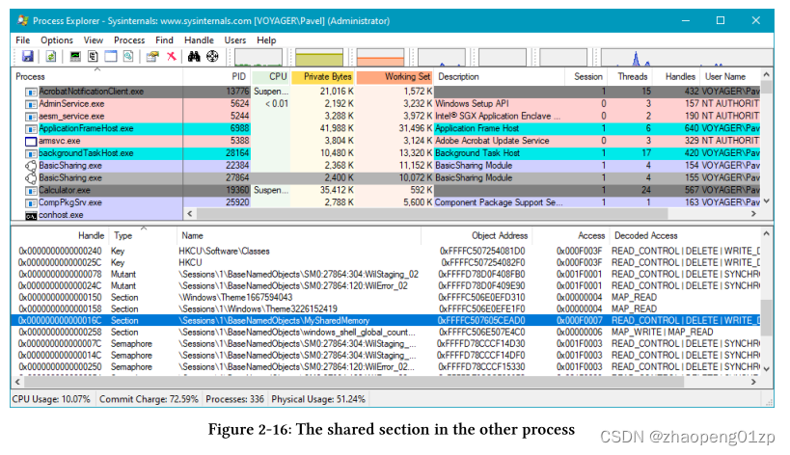The height and width of the screenshot is (455, 790).
Task: Sort lower pane by Decoded Access header
Action: click(685, 235)
